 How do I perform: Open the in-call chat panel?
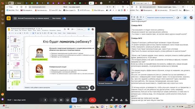[116, 100]
